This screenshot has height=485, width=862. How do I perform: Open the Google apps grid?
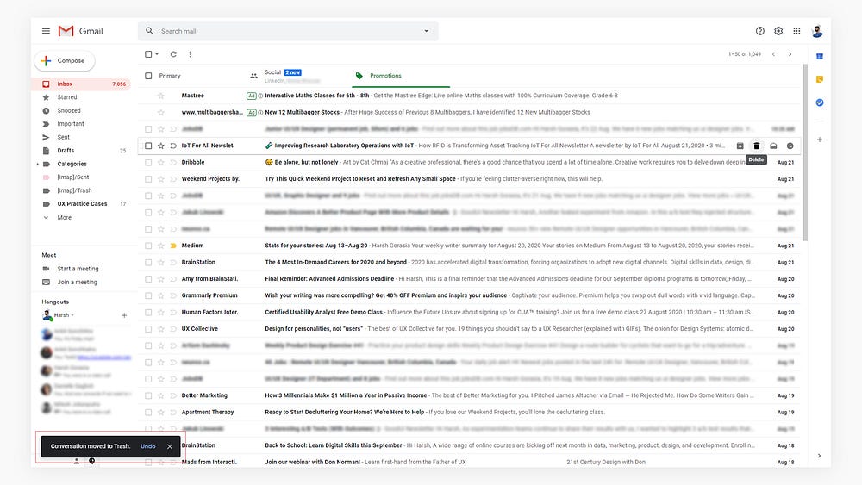tap(796, 31)
